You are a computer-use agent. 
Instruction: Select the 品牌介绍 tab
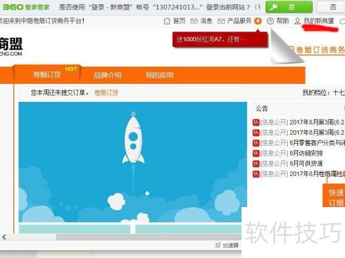108,75
